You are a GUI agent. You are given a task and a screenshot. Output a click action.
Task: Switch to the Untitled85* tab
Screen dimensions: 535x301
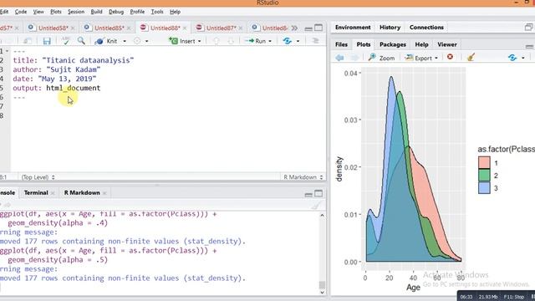(110, 28)
